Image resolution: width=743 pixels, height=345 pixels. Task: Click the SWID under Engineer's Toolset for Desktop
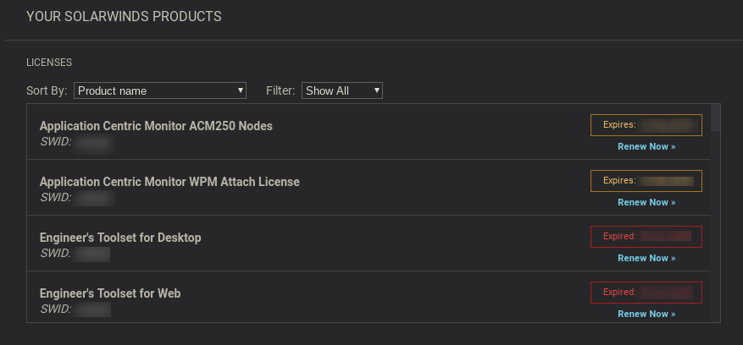pyautogui.click(x=76, y=254)
